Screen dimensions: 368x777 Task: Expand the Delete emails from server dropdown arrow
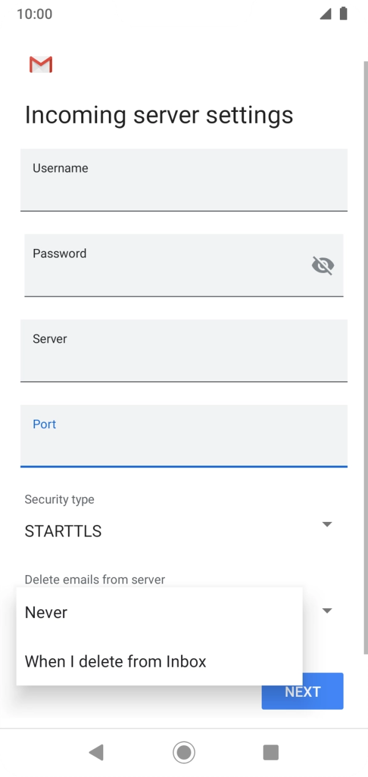327,610
